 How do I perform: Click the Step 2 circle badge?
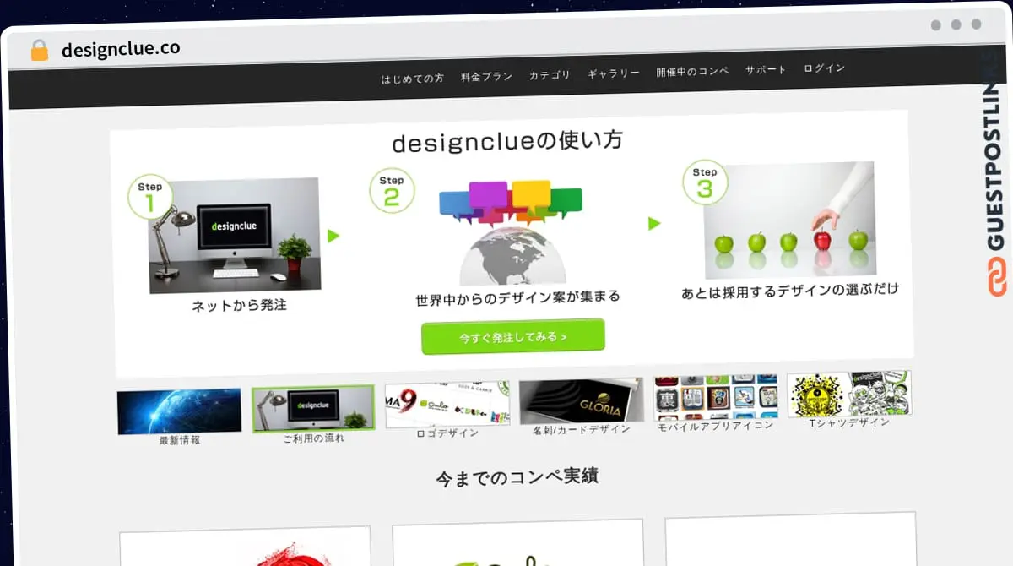391,190
